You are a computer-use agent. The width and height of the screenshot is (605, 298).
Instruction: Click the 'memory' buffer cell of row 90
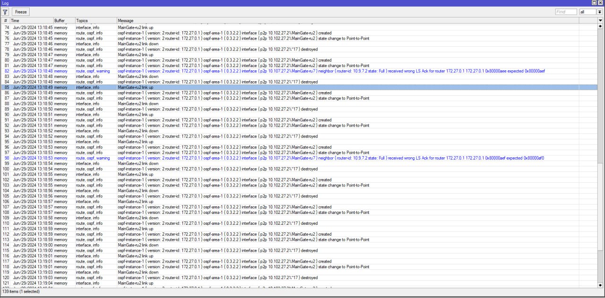coord(60,114)
